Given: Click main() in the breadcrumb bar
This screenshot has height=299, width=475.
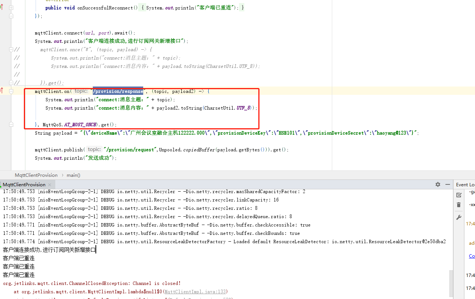Looking at the screenshot, I should pyautogui.click(x=73, y=175).
